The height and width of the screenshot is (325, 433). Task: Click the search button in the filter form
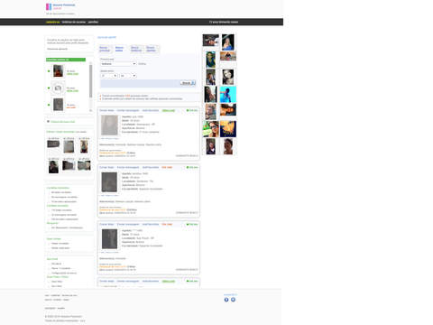(x=189, y=83)
